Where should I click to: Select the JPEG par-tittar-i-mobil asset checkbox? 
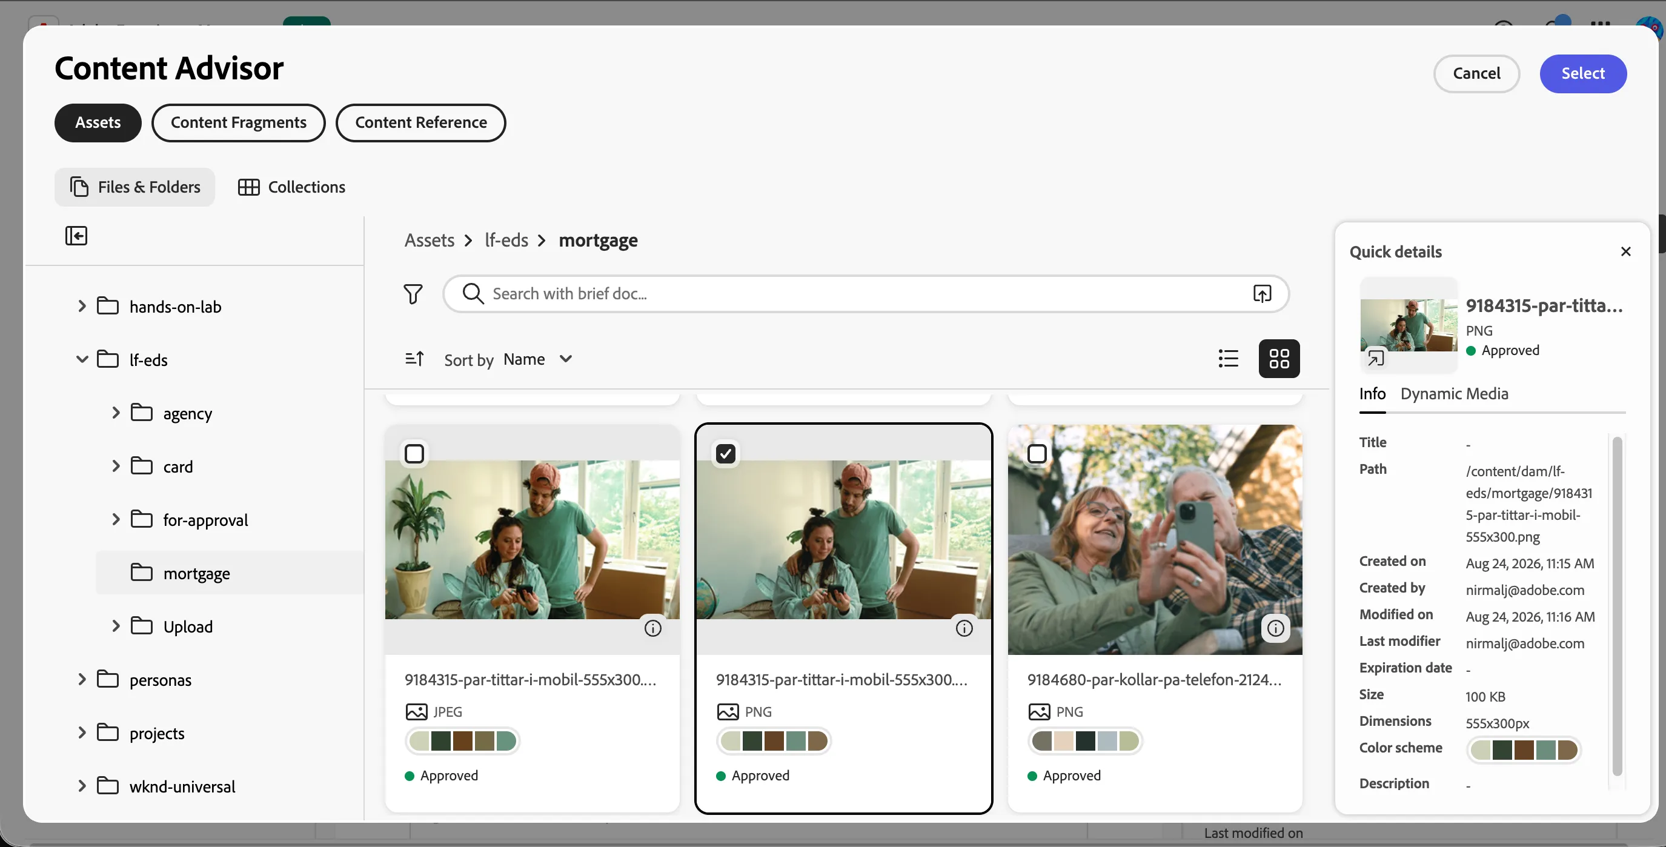click(414, 454)
